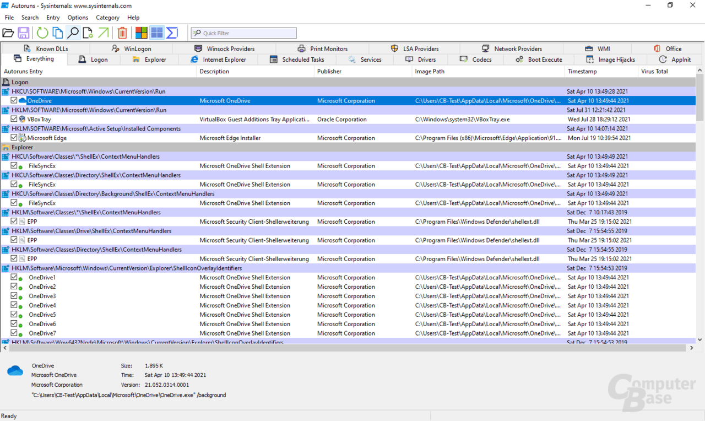Sort by the Image Path column header

click(x=489, y=71)
